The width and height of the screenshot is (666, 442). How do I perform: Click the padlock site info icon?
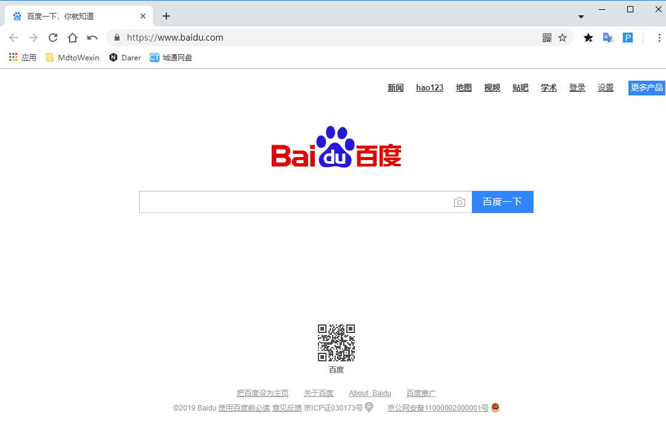(117, 38)
